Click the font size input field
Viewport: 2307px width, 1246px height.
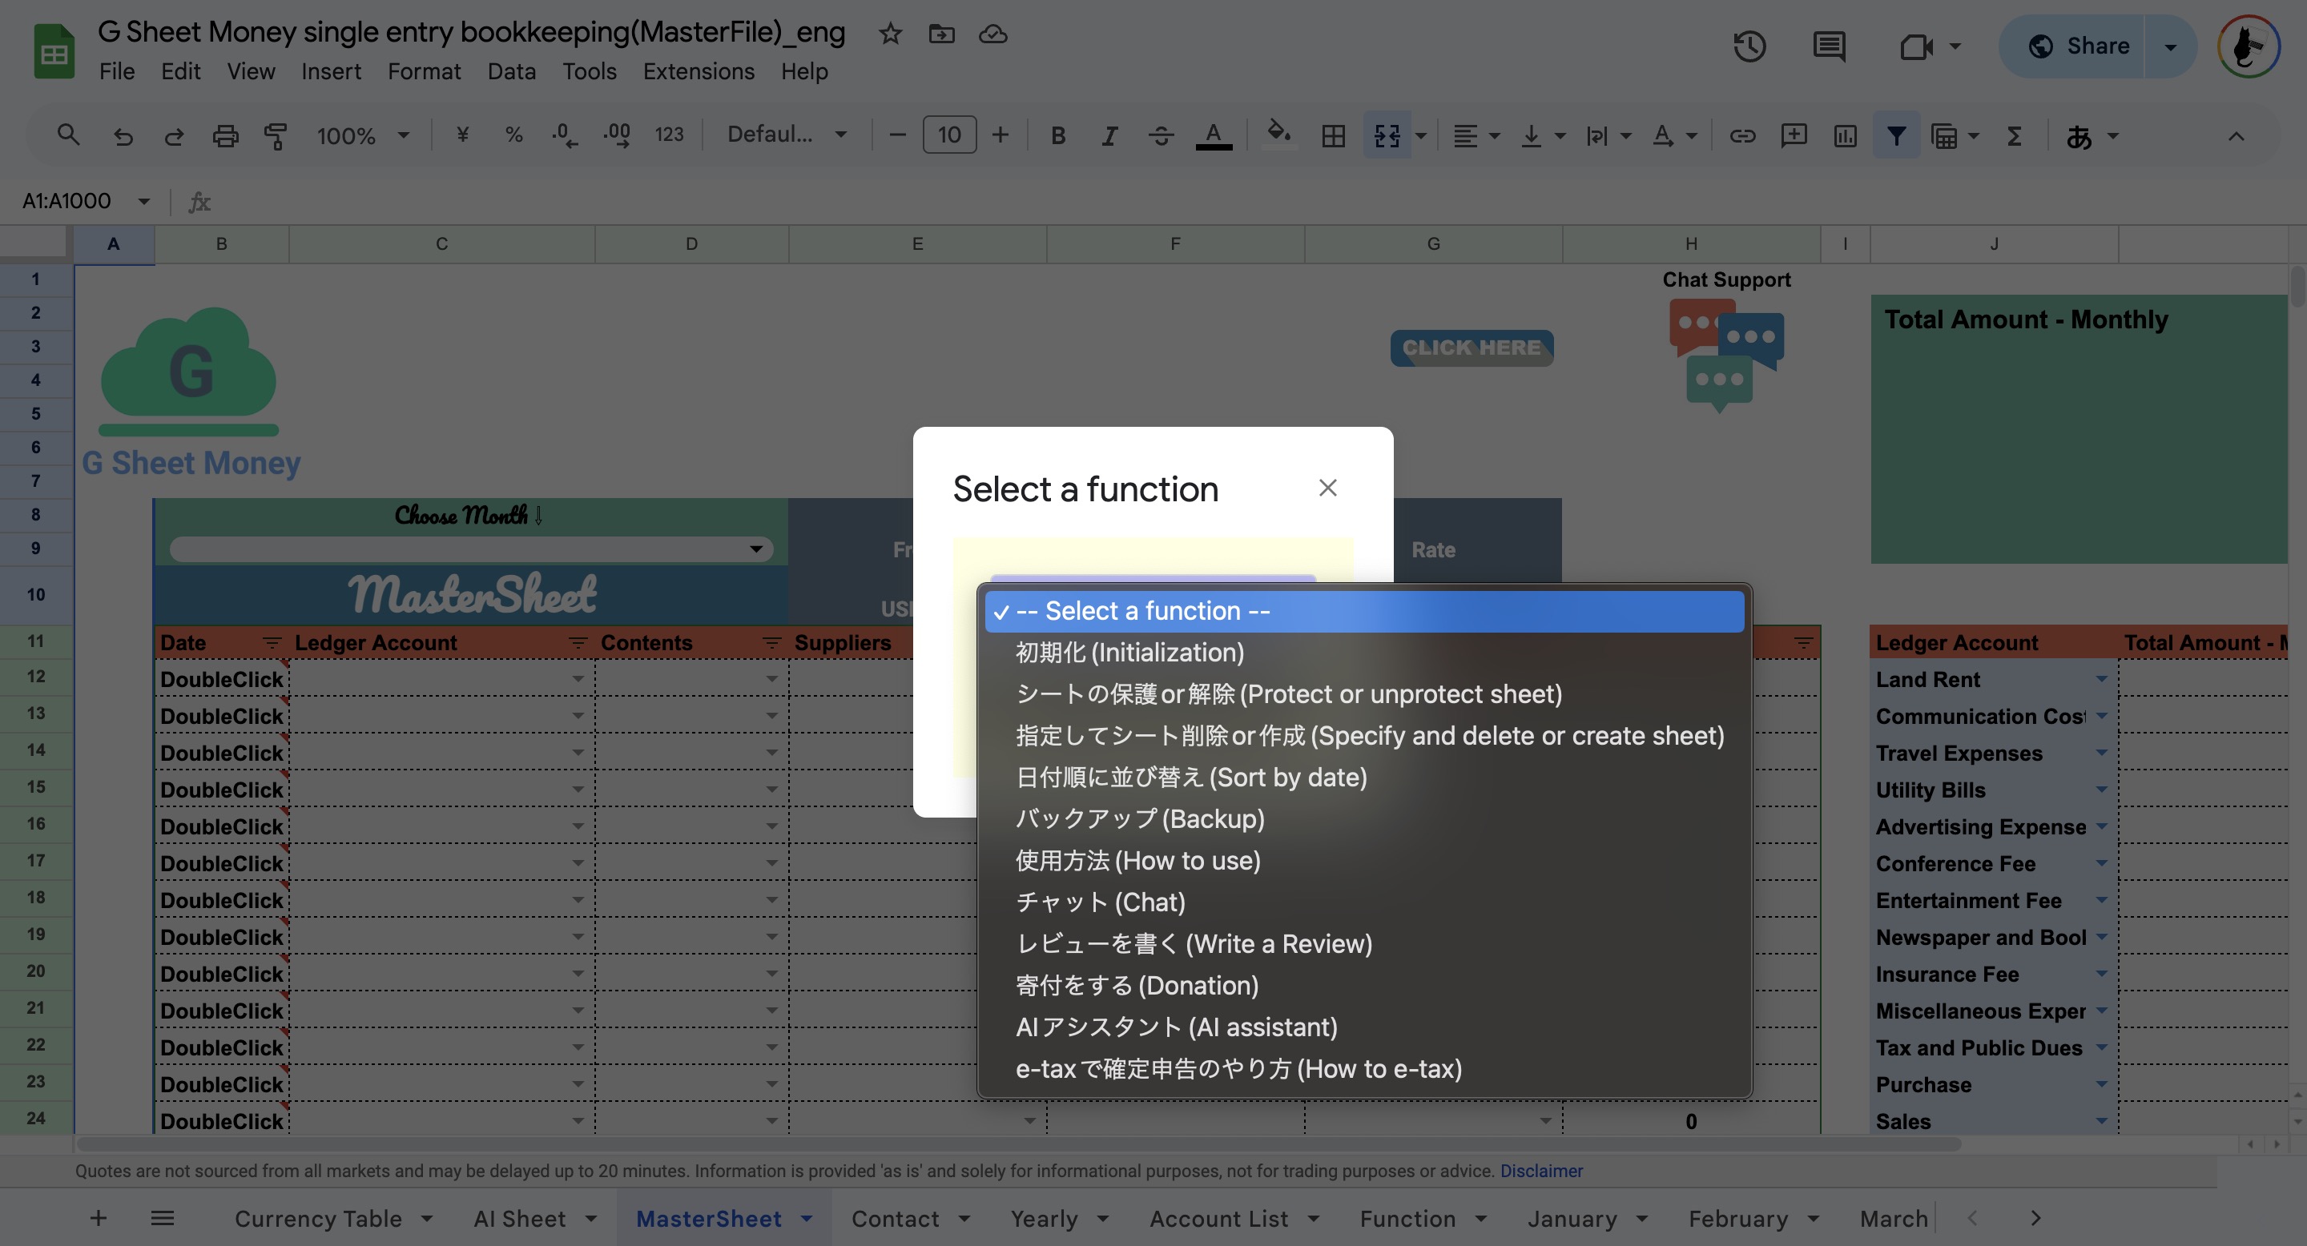click(x=948, y=135)
